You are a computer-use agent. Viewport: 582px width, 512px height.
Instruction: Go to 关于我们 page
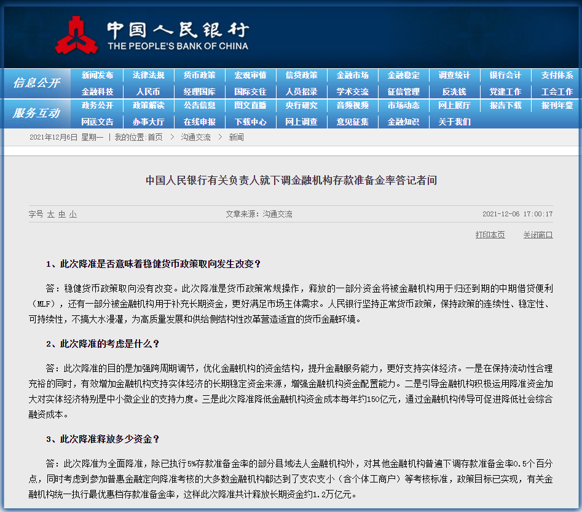click(454, 122)
